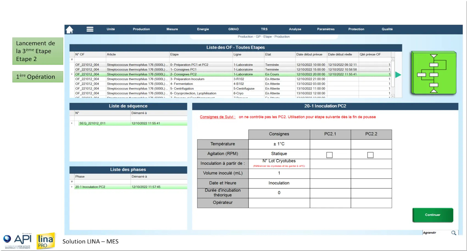The width and height of the screenshot is (467, 251).
Task: Open the Analyse menu
Action: coord(295,29)
